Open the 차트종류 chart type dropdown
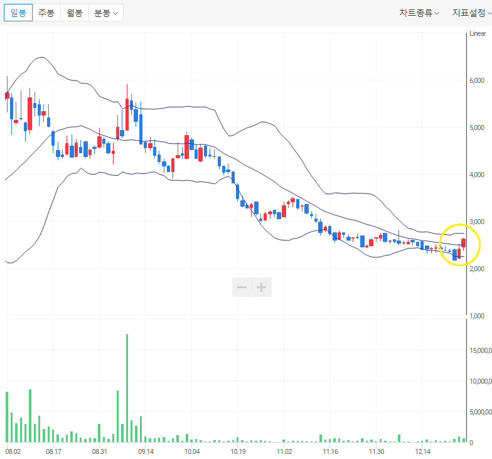The width and height of the screenshot is (492, 459). (419, 13)
